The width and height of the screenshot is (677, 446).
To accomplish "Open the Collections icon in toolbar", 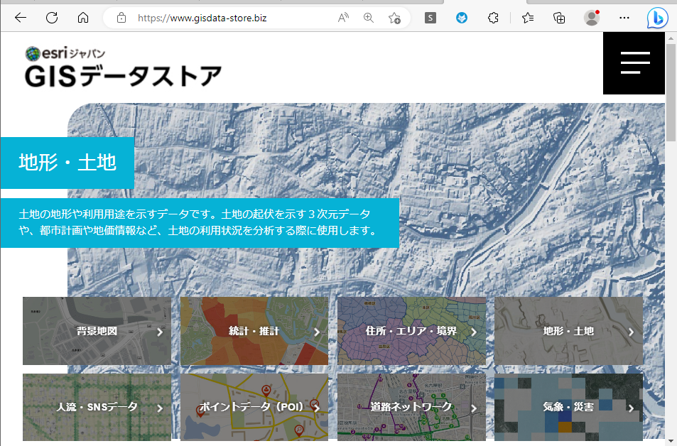I will click(x=559, y=18).
